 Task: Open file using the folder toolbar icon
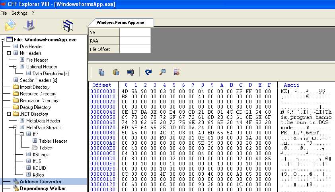coord(10,25)
